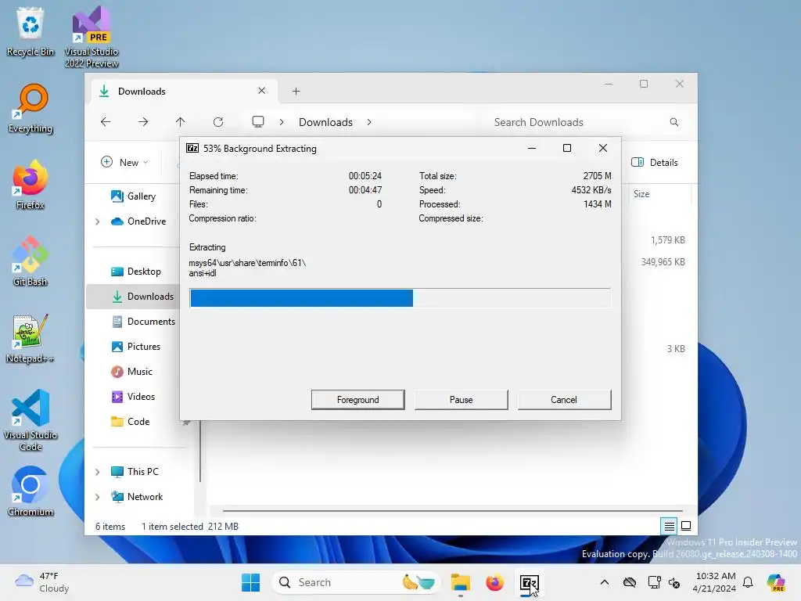Open Gallery in the navigation pane
The height and width of the screenshot is (601, 801).
click(133, 196)
